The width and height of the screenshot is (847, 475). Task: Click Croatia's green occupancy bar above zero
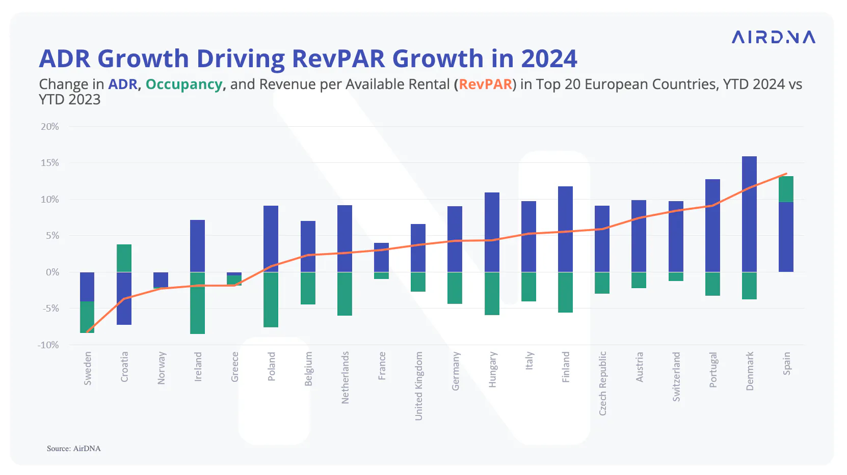(x=124, y=258)
